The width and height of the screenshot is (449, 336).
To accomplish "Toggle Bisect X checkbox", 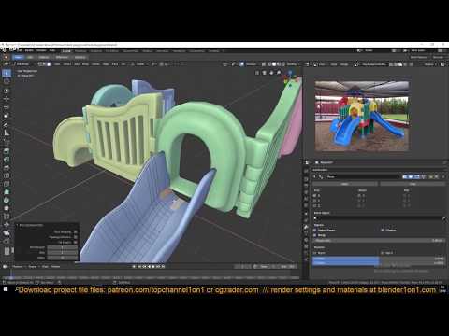I will click(359, 196).
